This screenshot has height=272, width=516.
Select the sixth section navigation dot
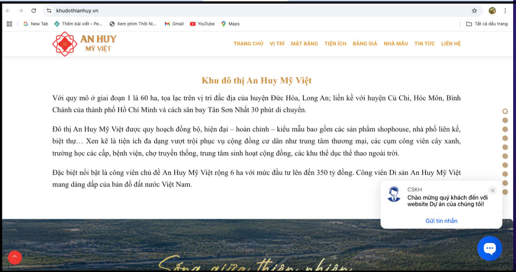coord(505,156)
